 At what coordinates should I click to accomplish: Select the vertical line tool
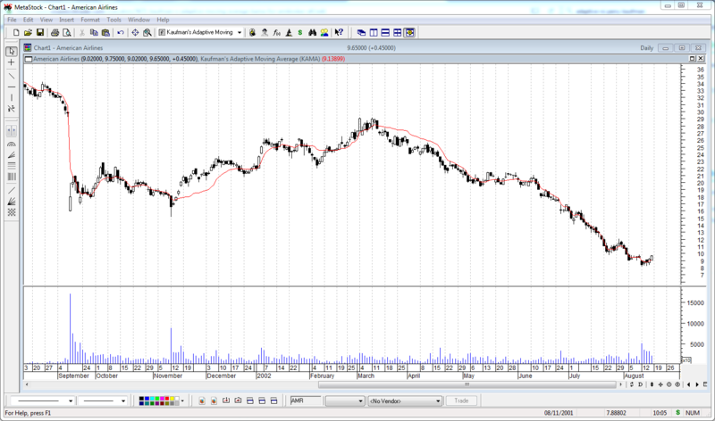pos(12,97)
